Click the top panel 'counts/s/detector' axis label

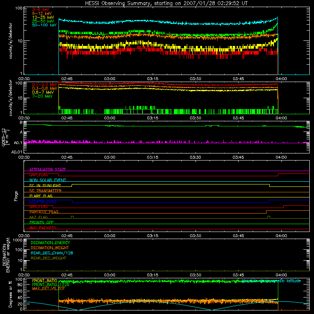pos(11,41)
